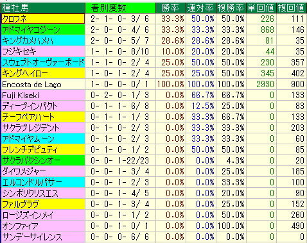Select the サクラバクシンオー sire name
This screenshot has width=307, height=243.
point(31,160)
